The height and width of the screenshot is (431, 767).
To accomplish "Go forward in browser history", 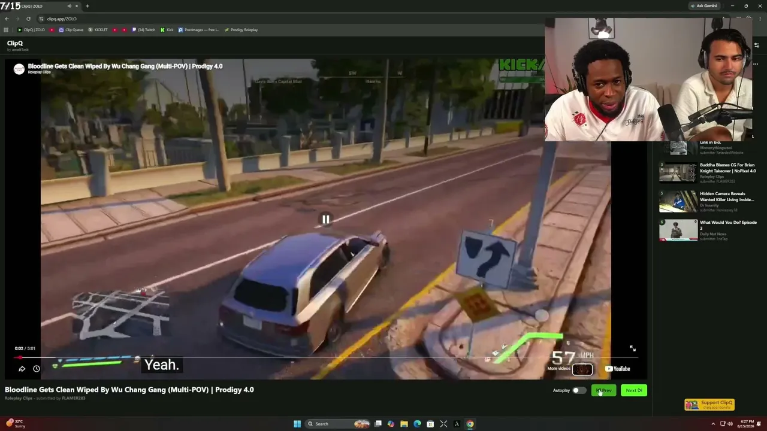I will click(x=17, y=19).
